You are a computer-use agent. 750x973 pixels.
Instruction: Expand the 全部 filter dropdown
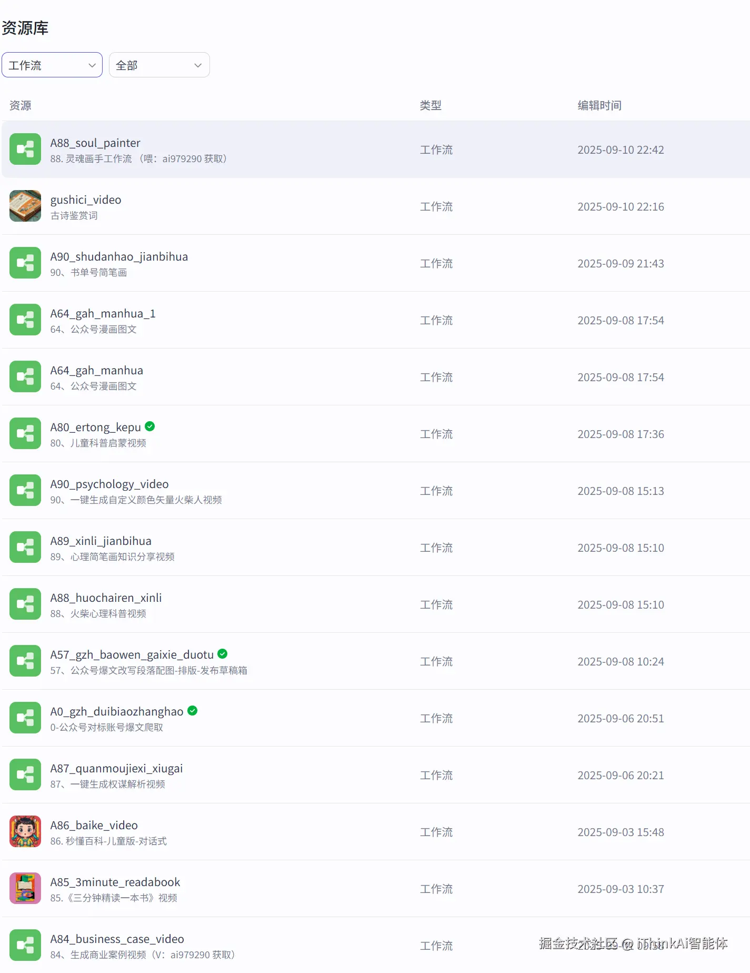tap(159, 65)
